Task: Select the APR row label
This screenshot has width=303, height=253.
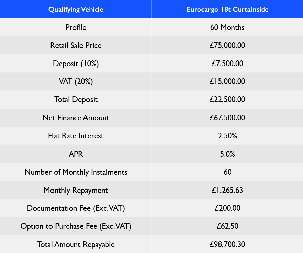Action: 76,154
